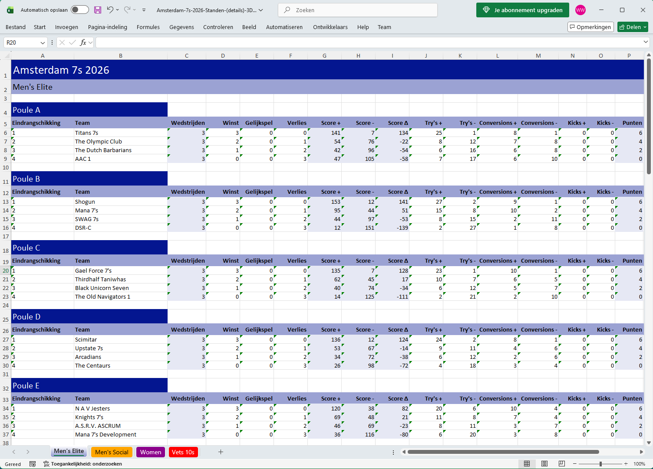Click the horizontal scrollbar thumb
The width and height of the screenshot is (653, 469).
pos(503,452)
